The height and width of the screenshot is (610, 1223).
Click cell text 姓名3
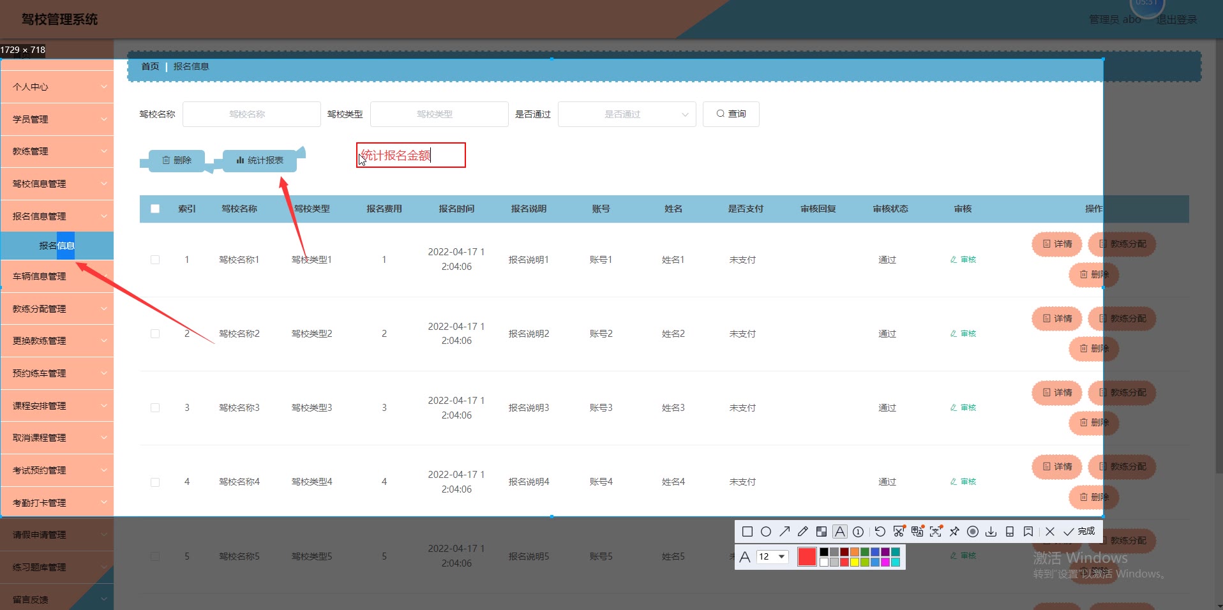[x=673, y=408]
